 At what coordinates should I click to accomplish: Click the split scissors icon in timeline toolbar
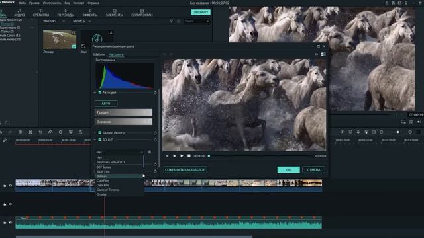(30, 132)
